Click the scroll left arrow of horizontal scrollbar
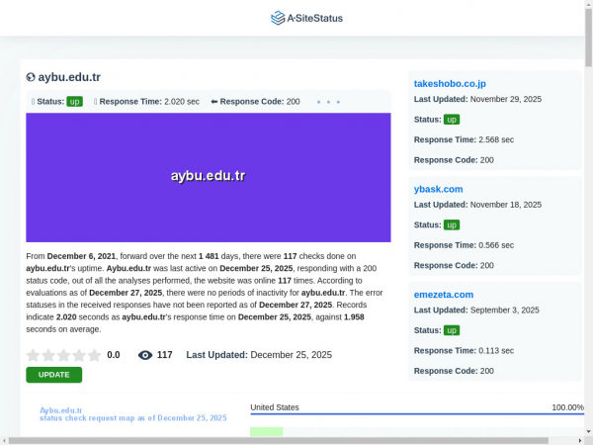 click(x=4, y=441)
